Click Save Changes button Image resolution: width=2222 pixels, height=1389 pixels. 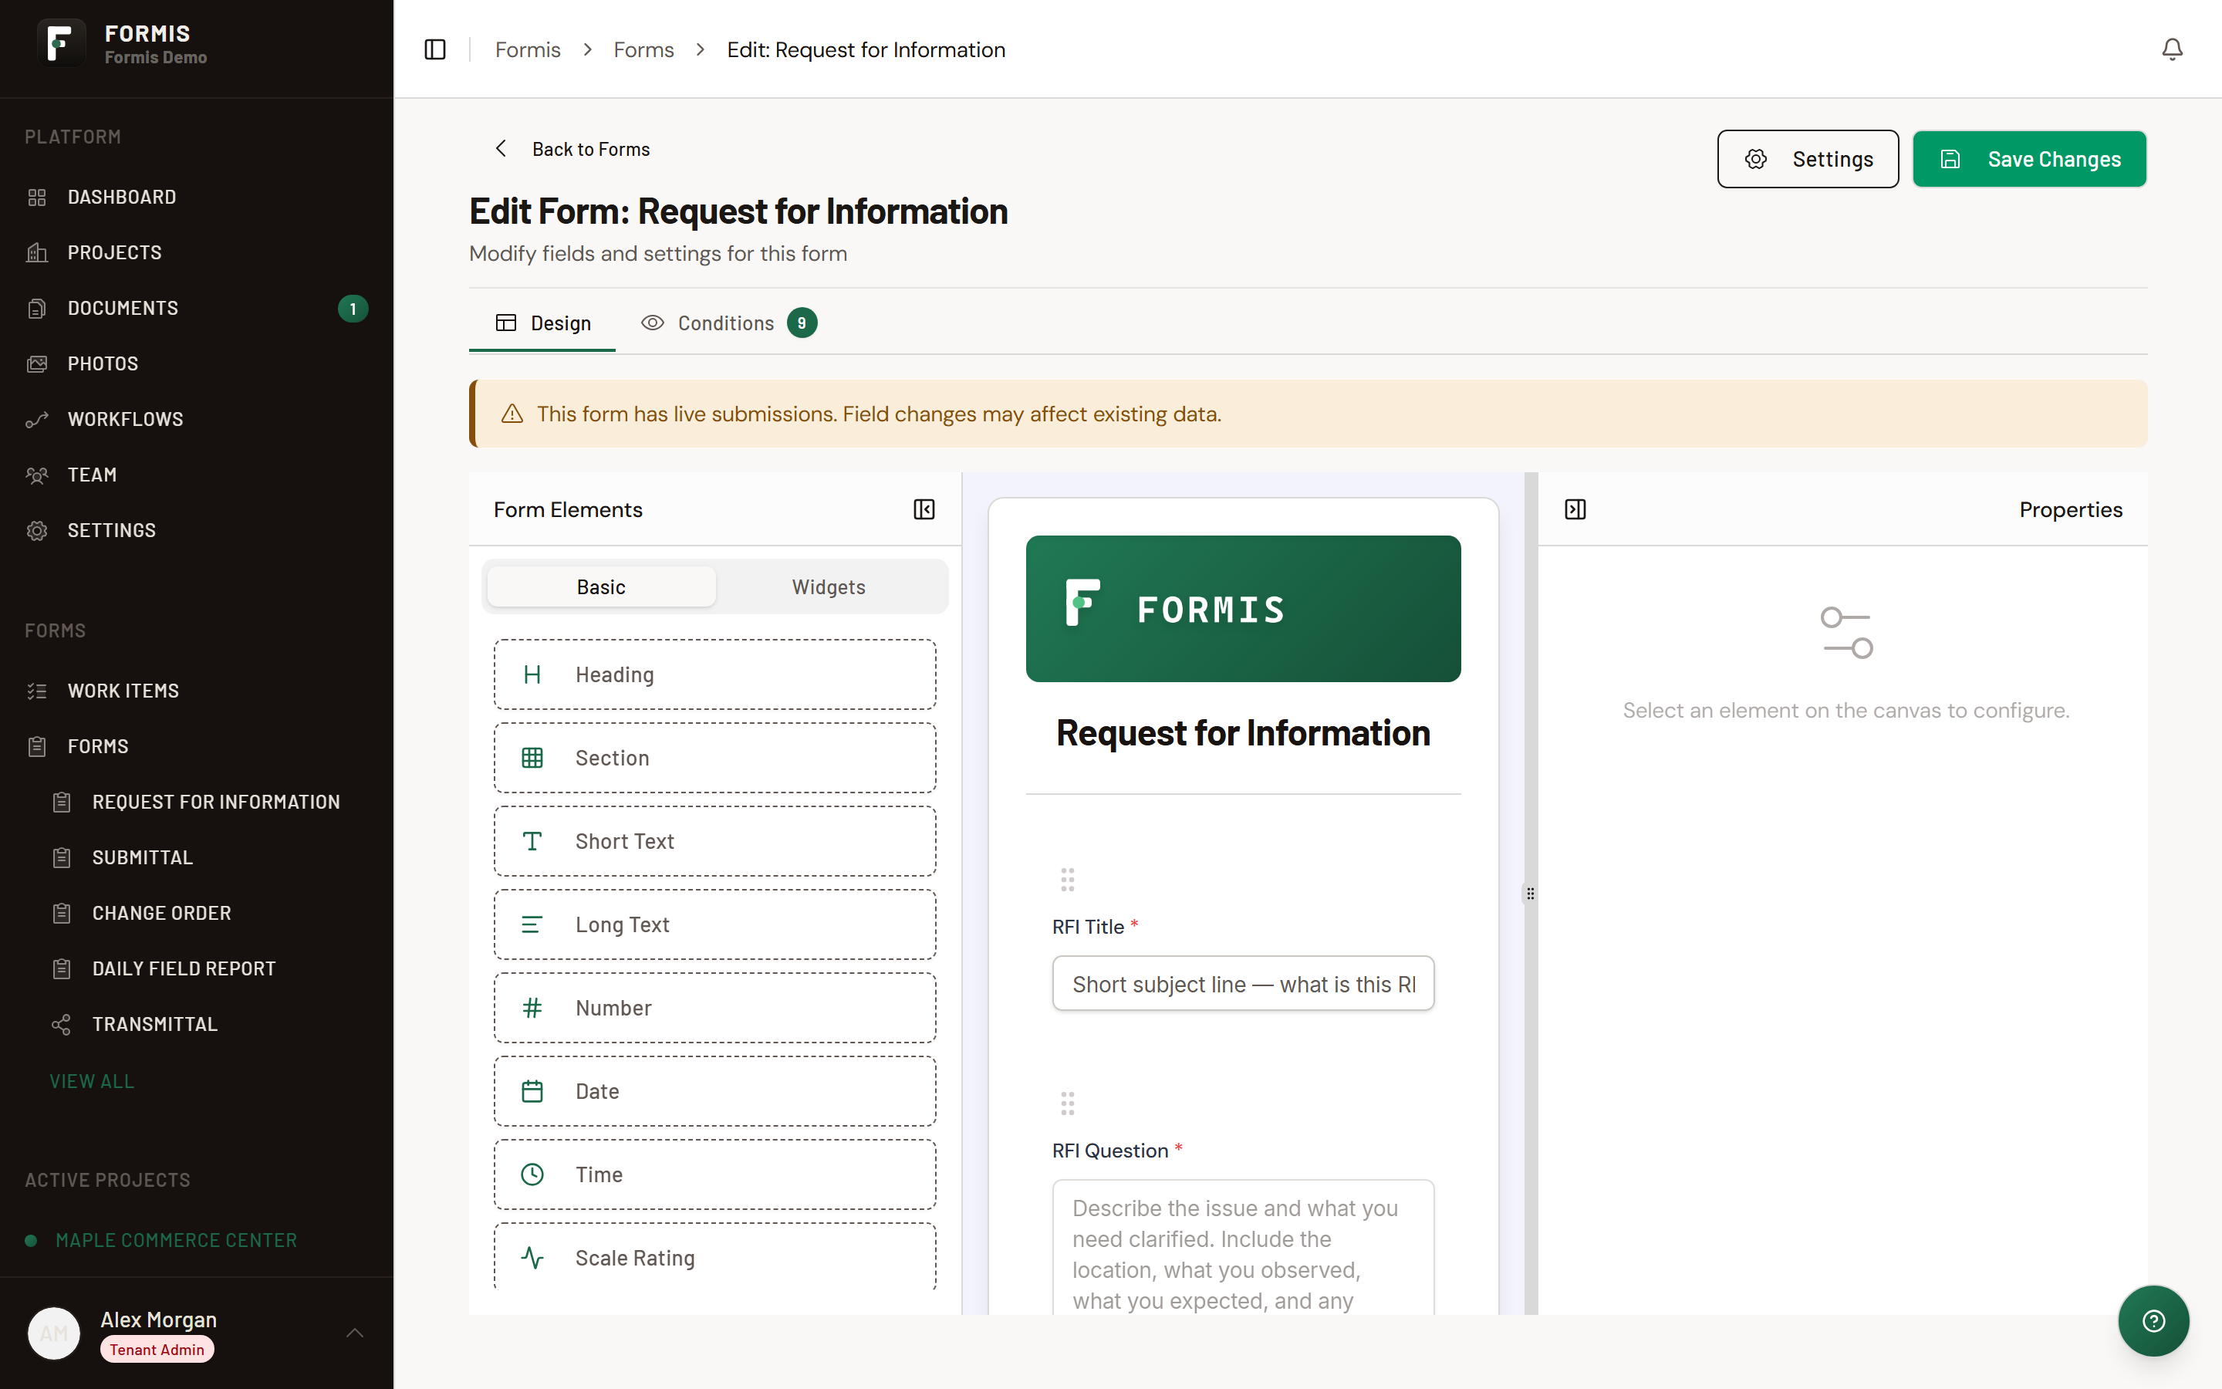coord(2029,159)
